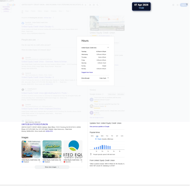191x186 pixels.
Task: Click the Add a photo button
Action: coord(120,94)
